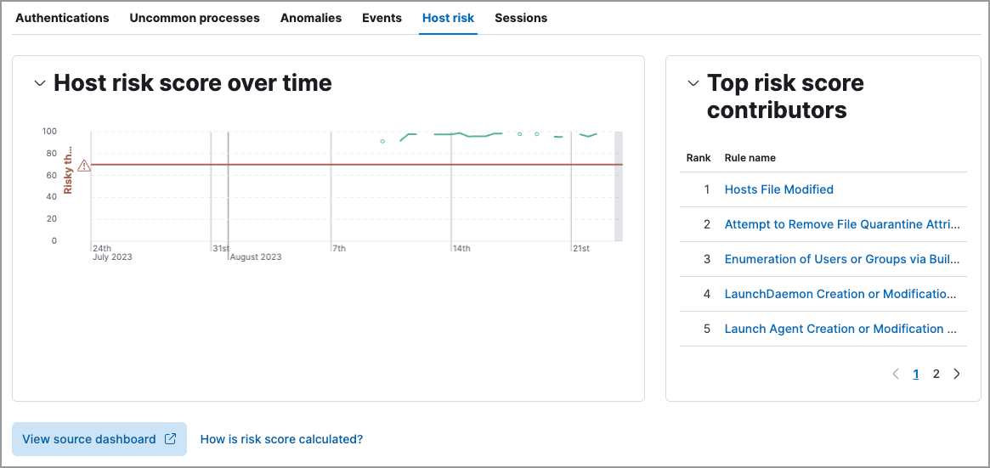This screenshot has height=468, width=990.
Task: Switch to the Authentications tab
Action: pyautogui.click(x=62, y=18)
